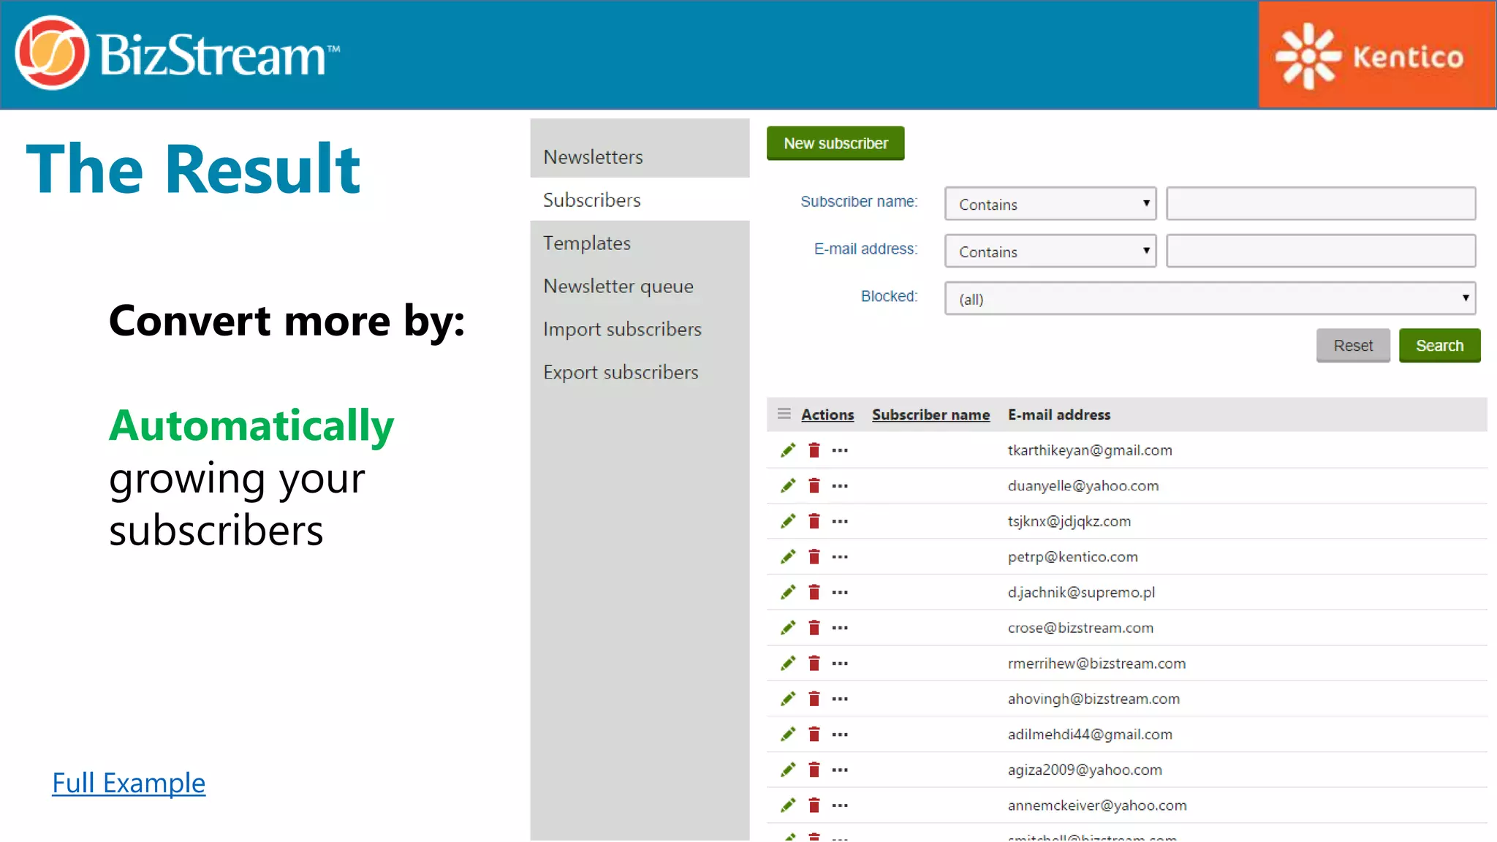1497x842 pixels.
Task: Delete subscriber crose@bizstream.com
Action: 814,628
